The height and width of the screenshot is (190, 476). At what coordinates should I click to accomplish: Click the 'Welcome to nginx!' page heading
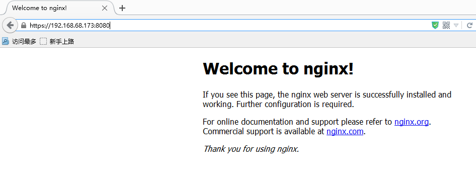278,68
